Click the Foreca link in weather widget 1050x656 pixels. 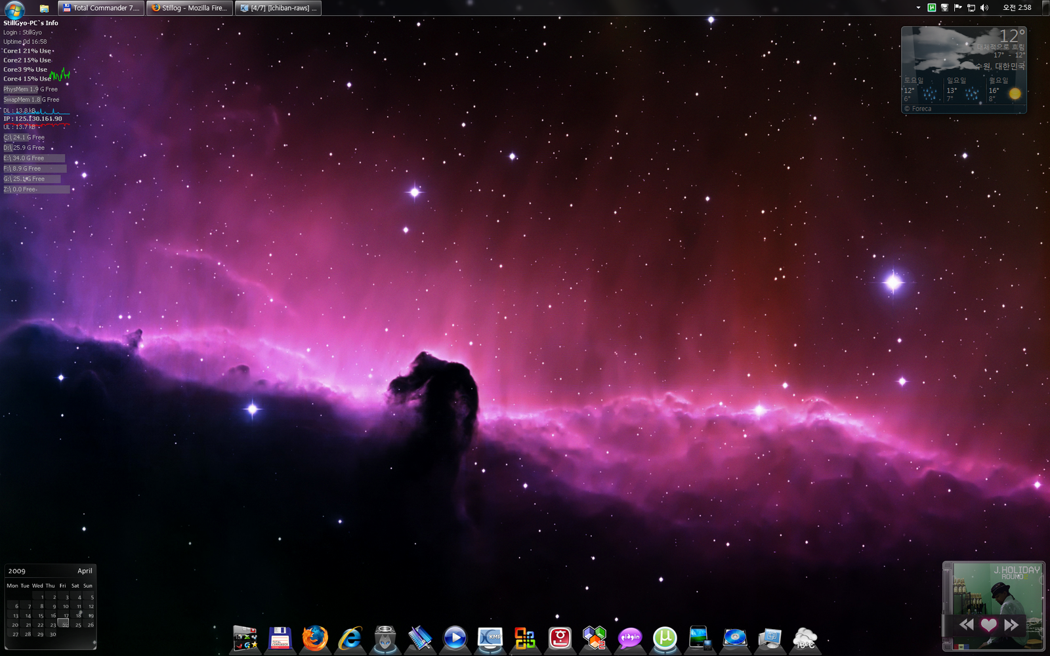921,109
